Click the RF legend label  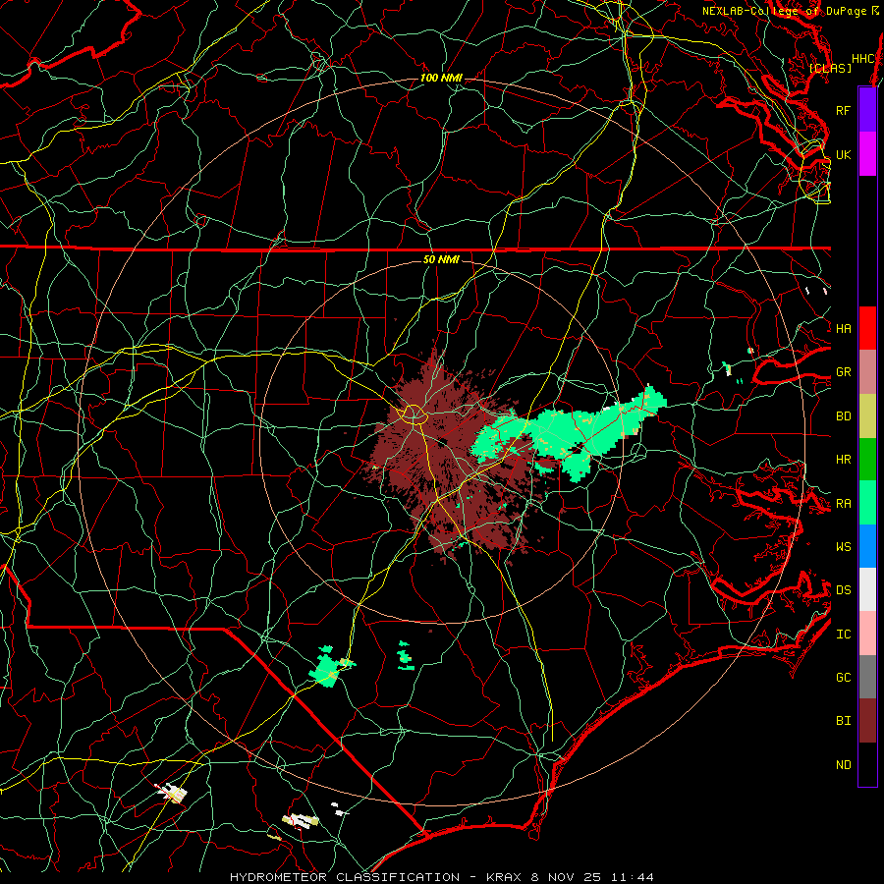tap(843, 110)
